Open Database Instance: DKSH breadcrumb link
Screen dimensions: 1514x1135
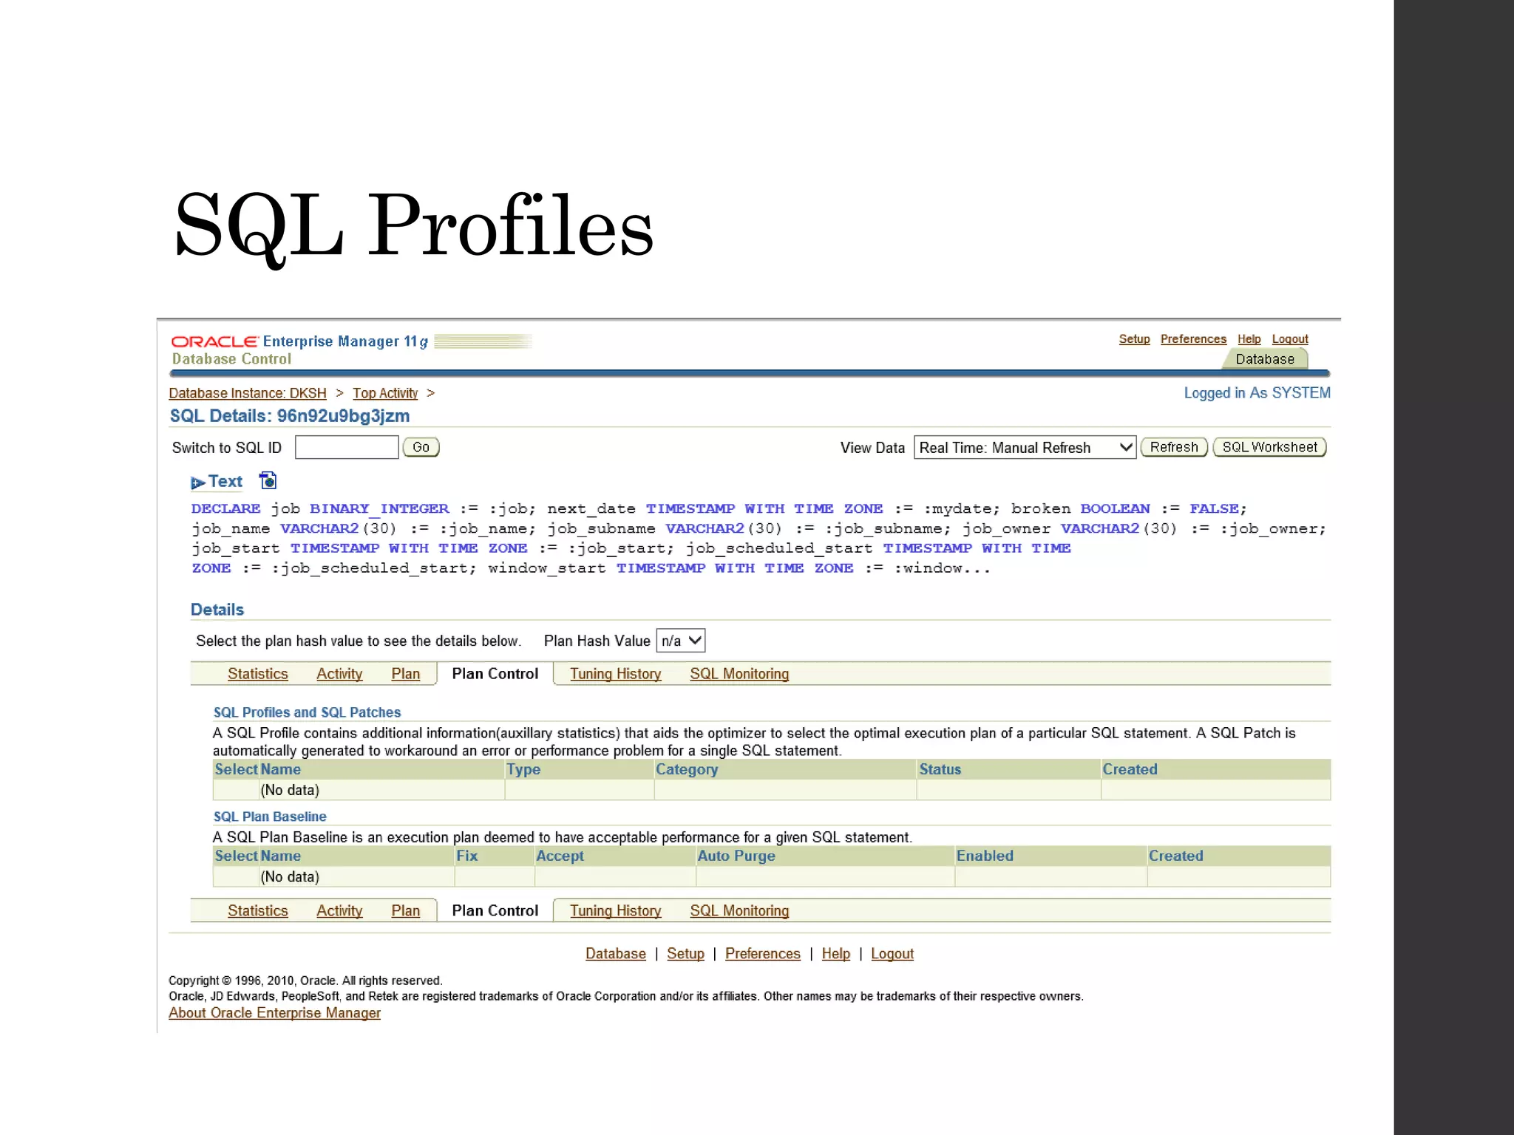pos(248,393)
